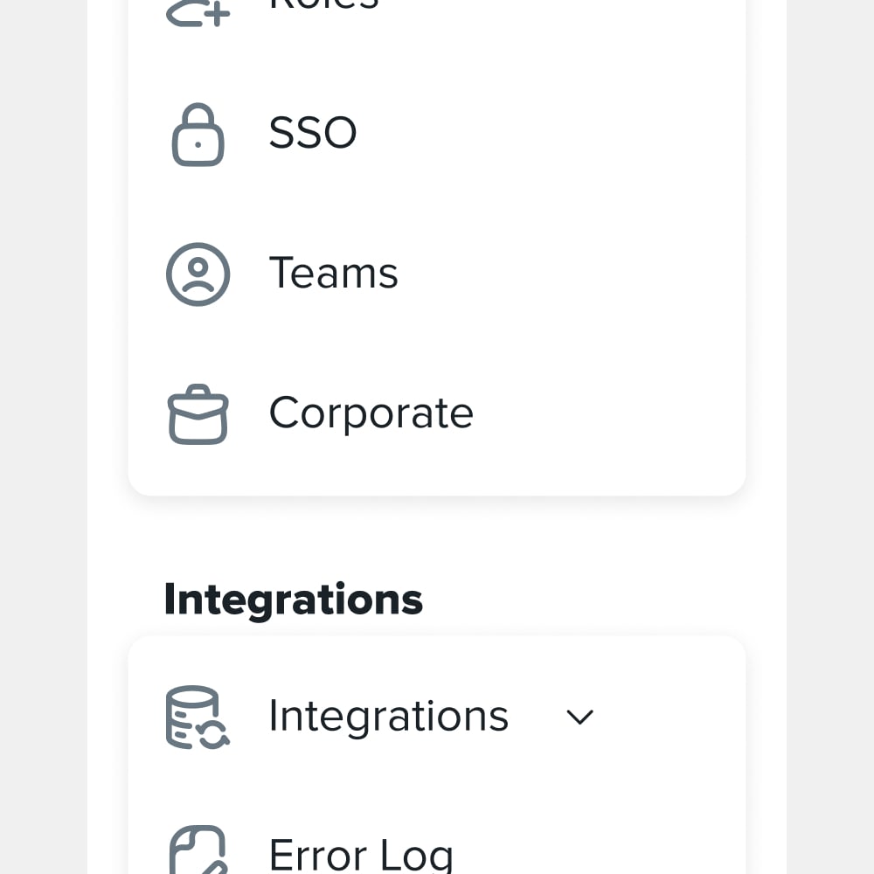Select the Integrations menu label
Viewport: 874px width, 874px height.
pyautogui.click(x=388, y=717)
